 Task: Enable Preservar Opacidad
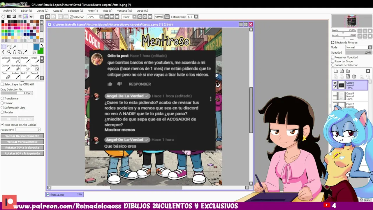point(333,57)
